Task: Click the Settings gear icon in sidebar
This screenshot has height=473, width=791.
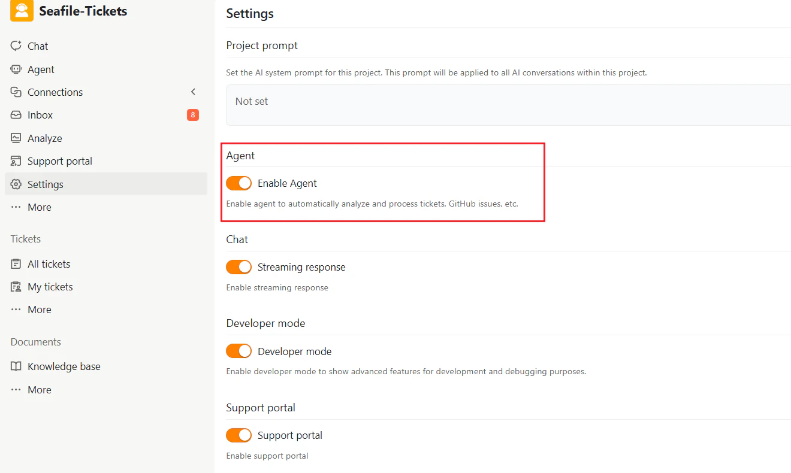Action: (16, 184)
